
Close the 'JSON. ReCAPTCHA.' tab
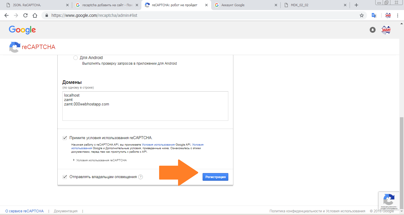[67, 5]
